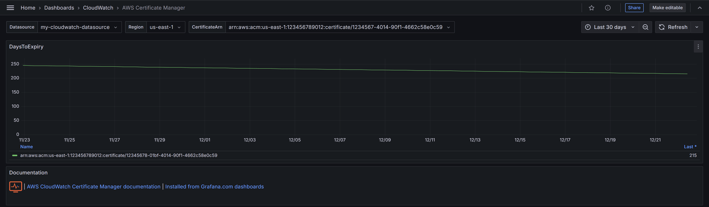Open Last 30 days time picker
Image resolution: width=709 pixels, height=207 pixels.
pyautogui.click(x=610, y=27)
